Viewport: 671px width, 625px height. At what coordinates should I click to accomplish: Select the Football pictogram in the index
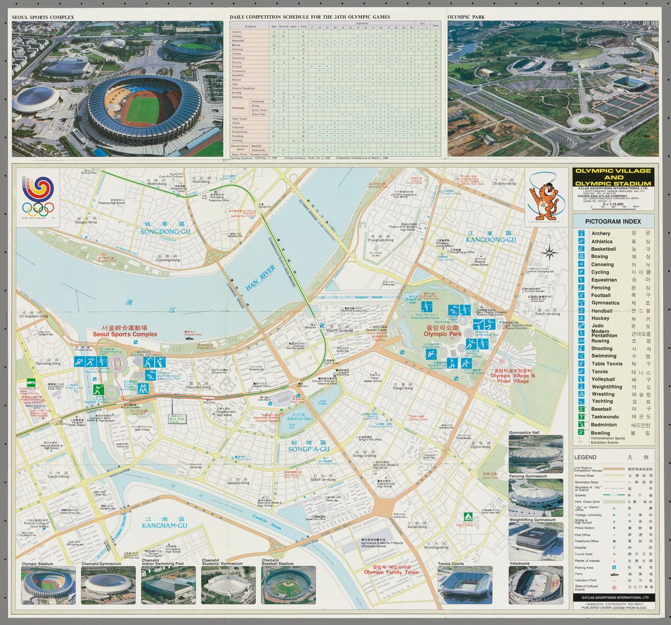click(582, 295)
